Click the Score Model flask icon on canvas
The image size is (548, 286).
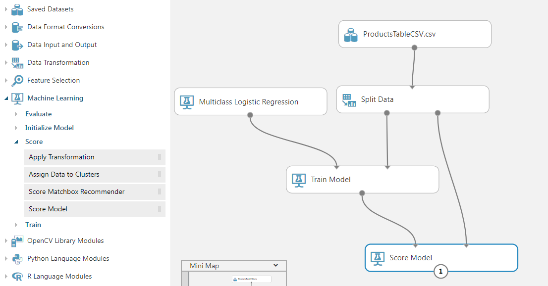click(x=377, y=257)
